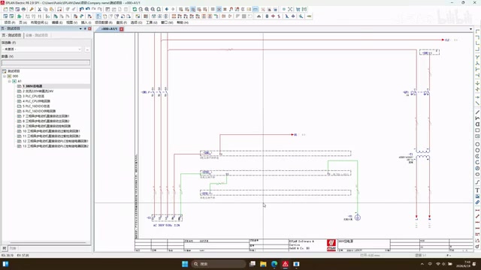Close the =000+A1/1 document tab
The image size is (481, 270).
coord(122,29)
